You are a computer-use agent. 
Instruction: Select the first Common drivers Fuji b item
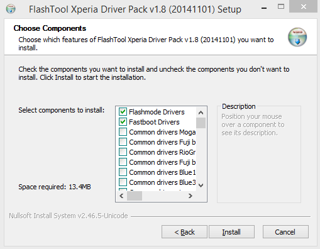pos(157,142)
